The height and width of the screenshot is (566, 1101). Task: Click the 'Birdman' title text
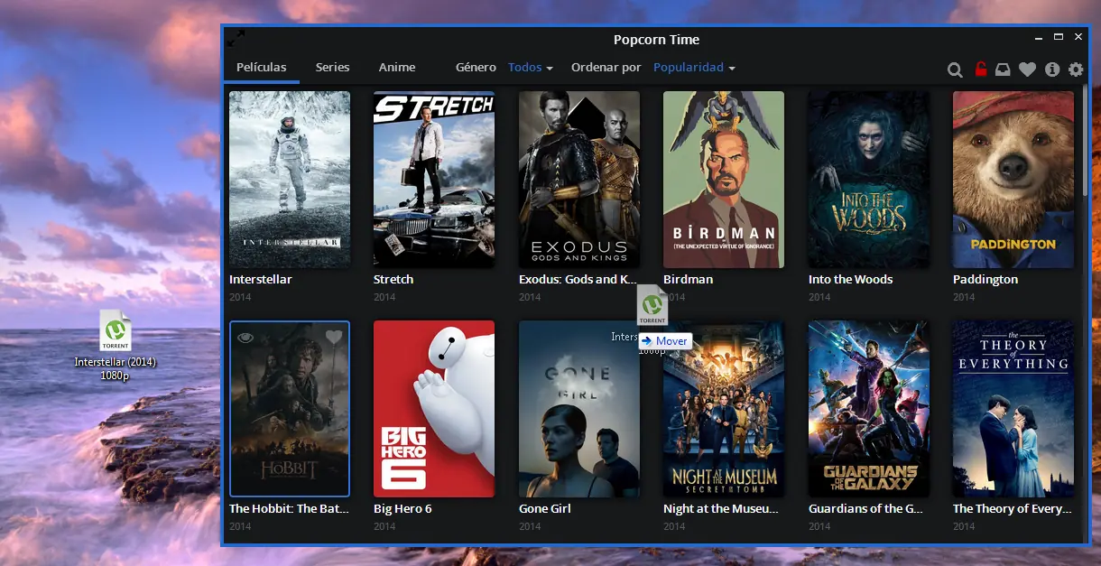689,280
